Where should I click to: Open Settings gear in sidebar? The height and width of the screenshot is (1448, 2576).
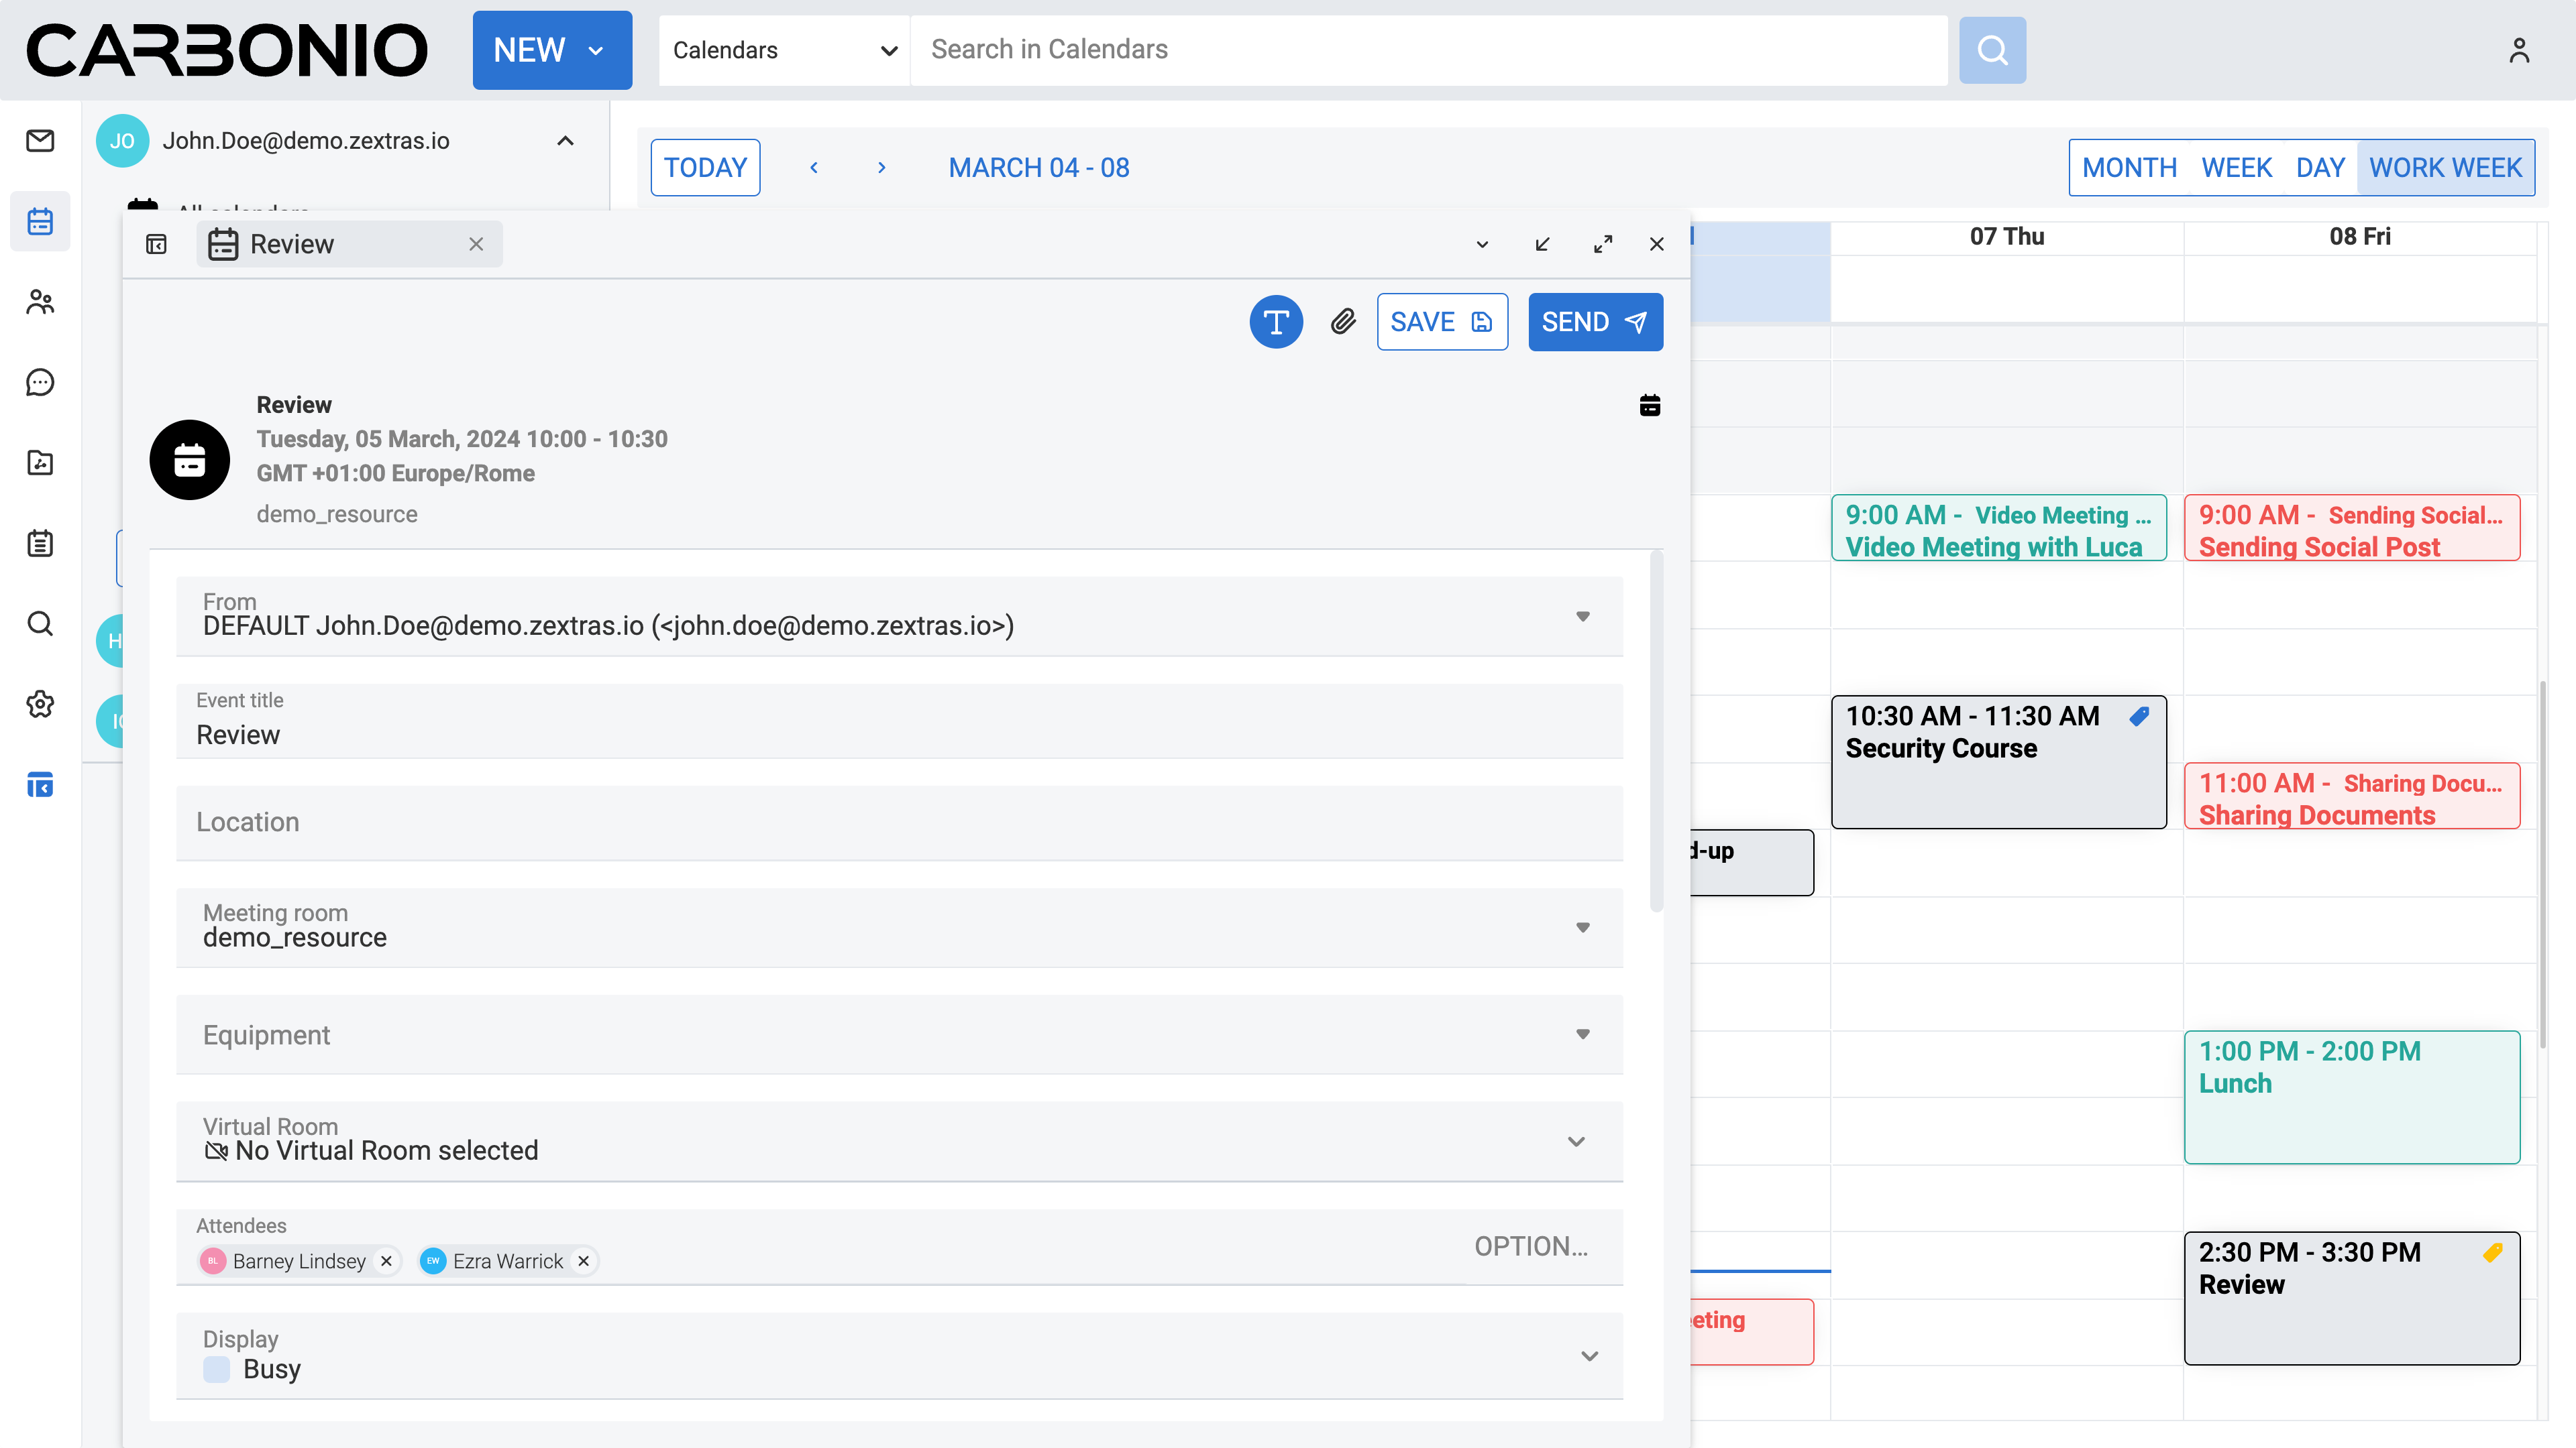pos(40,705)
